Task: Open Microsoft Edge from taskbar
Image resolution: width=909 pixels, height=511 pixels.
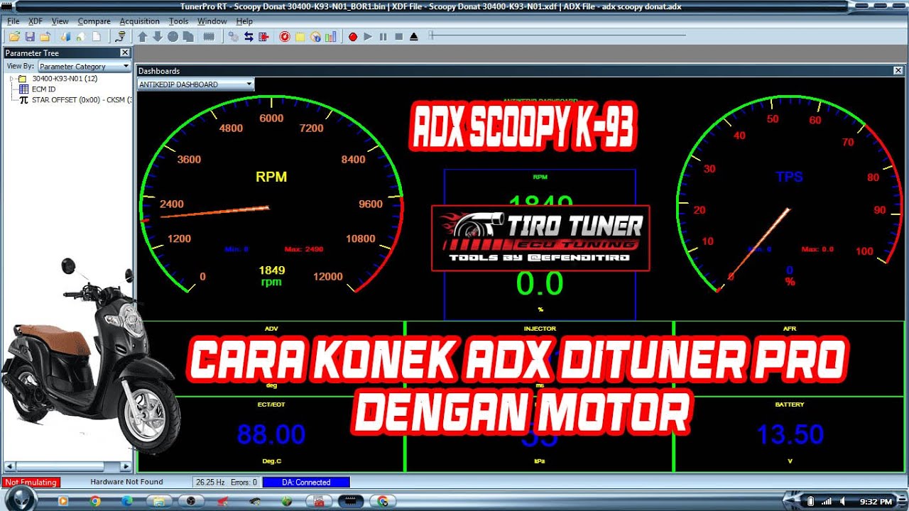Action: [127, 501]
